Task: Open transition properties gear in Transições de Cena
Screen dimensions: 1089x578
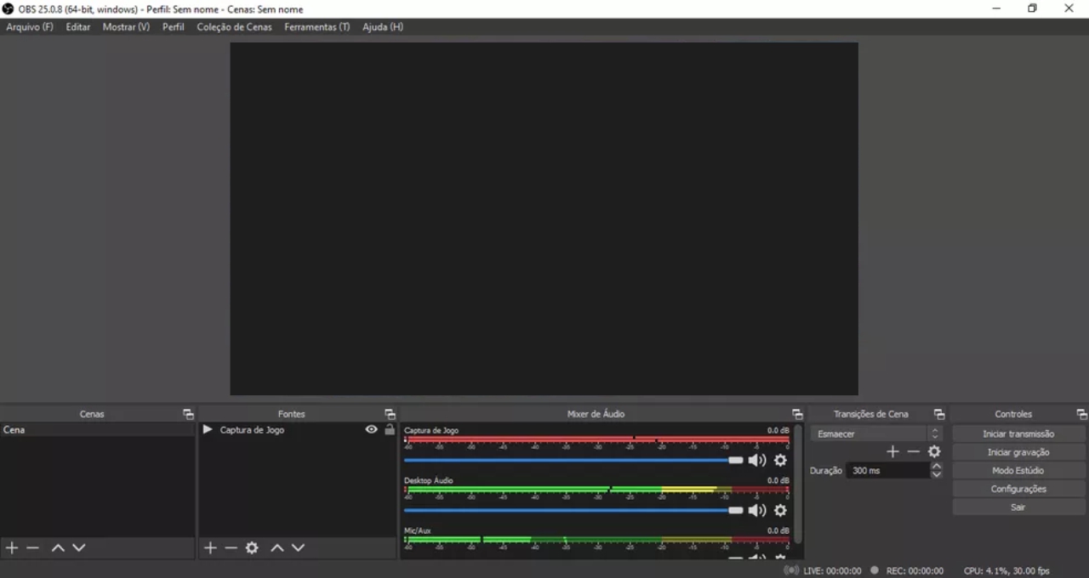Action: tap(934, 451)
